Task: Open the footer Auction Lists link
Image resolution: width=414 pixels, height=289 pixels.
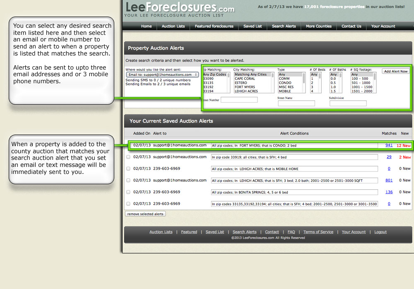Action: pos(161,232)
